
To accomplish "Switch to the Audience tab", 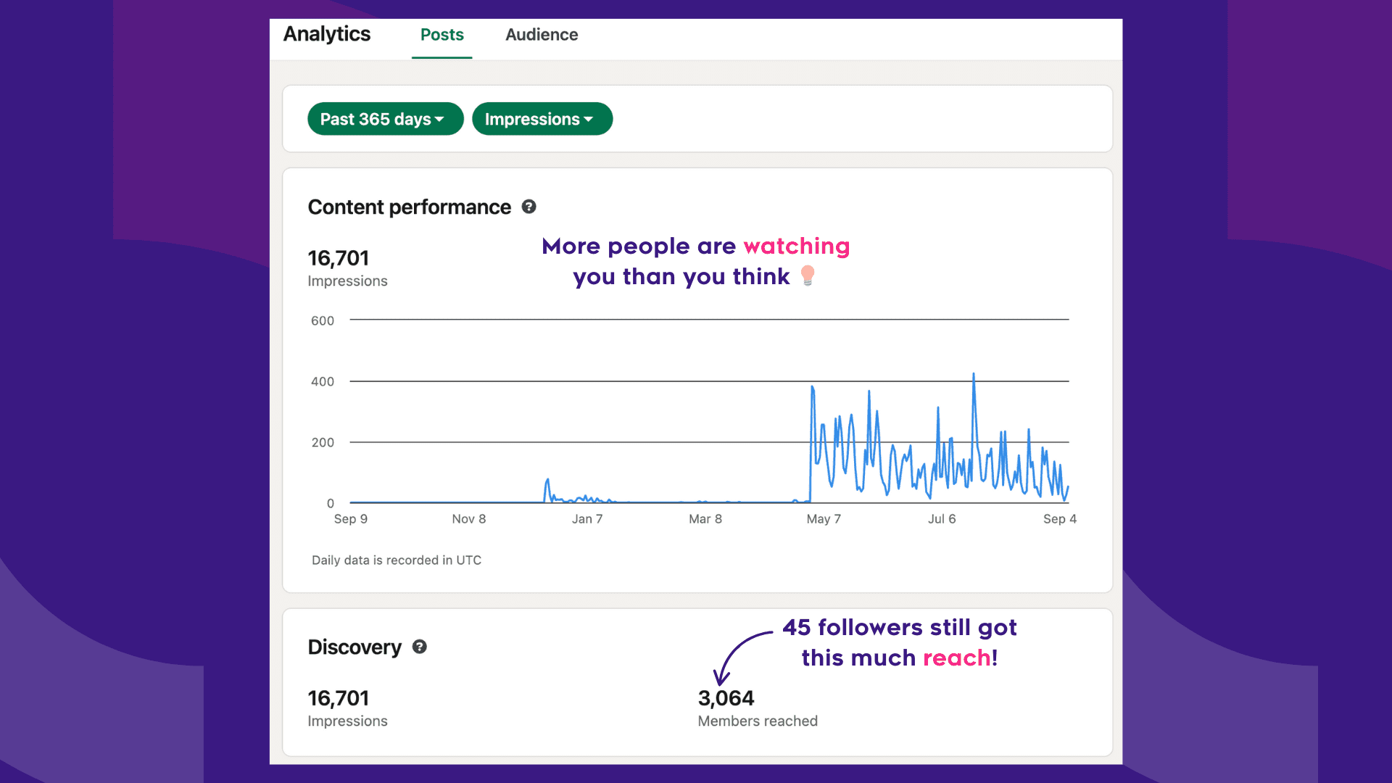I will coord(542,35).
